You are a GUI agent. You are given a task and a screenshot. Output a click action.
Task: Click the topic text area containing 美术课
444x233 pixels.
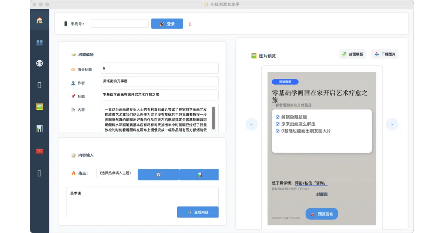click(142, 202)
